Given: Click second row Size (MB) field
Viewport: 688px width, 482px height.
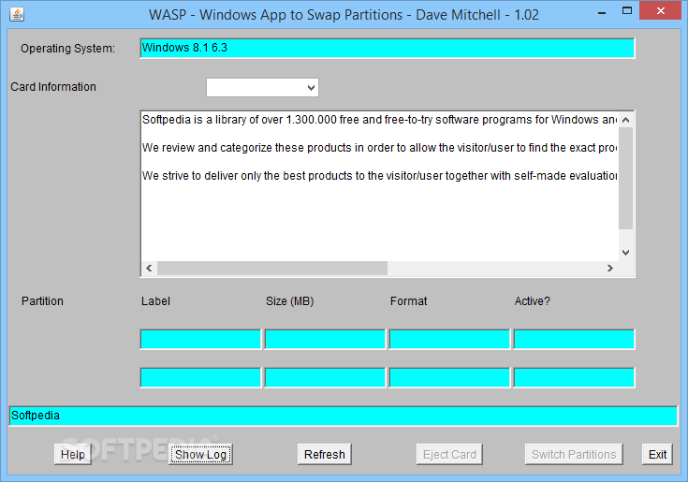Looking at the screenshot, I should 325,377.
